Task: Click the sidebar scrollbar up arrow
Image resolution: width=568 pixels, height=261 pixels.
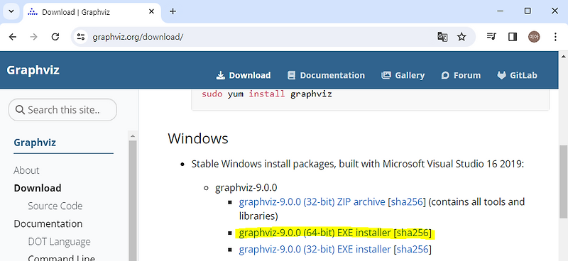Action: 133,136
